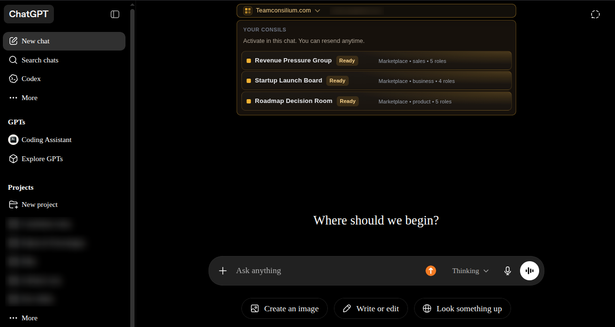This screenshot has width=615, height=327.
Task: Activate the Roadmap Decision Room consil
Action: 376,101
